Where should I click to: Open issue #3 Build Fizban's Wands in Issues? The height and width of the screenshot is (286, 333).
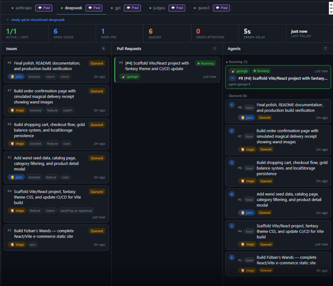pos(56,237)
